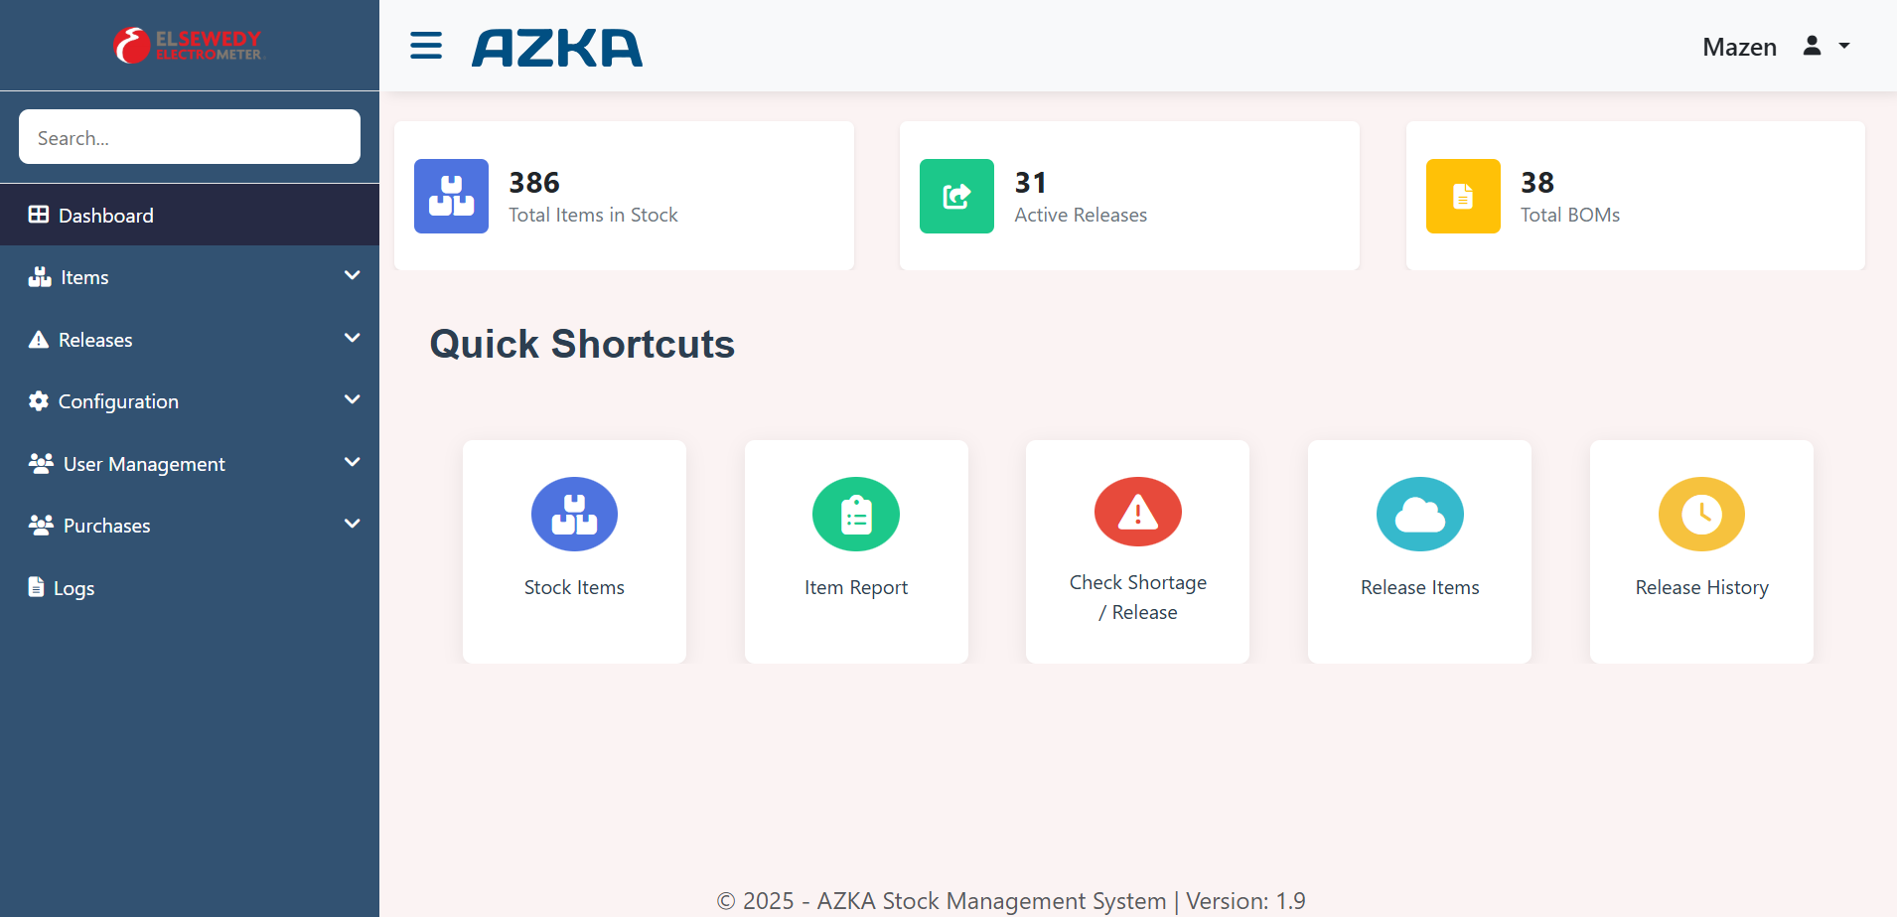Click the red Check Shortage warning icon
This screenshot has width=1897, height=917.
click(1137, 513)
